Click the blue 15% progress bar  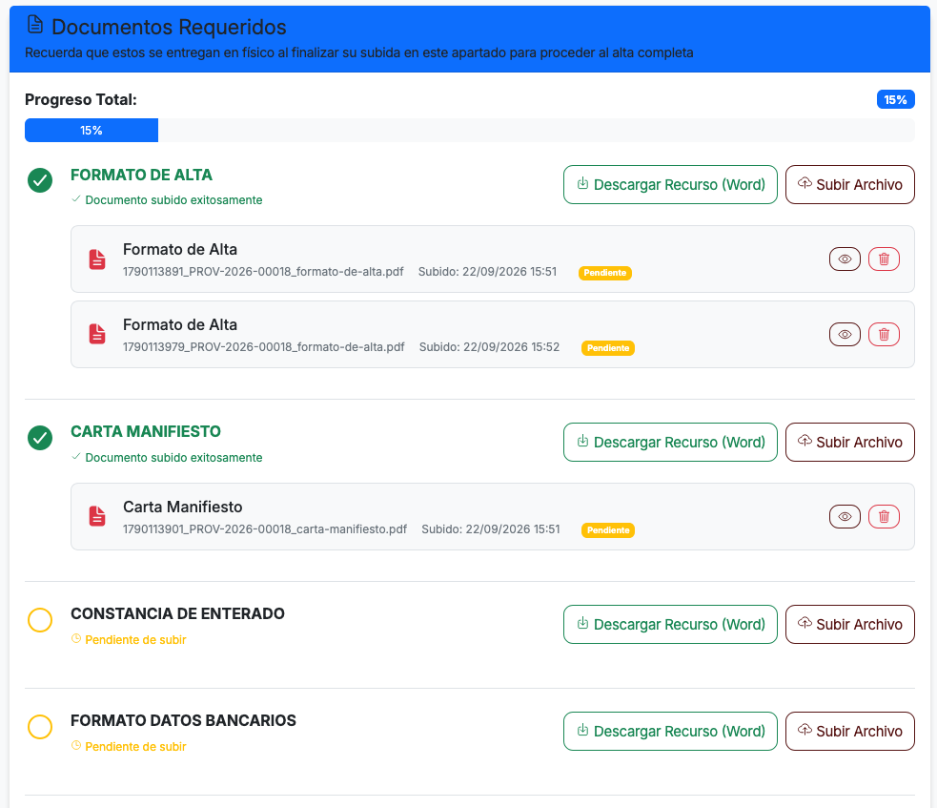coord(92,131)
